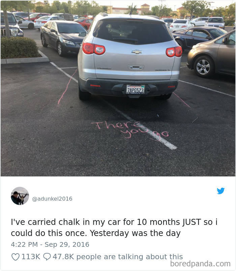Click the dark sedan parked left of the SUV
The image size is (236, 271).
pyautogui.click(x=62, y=37)
